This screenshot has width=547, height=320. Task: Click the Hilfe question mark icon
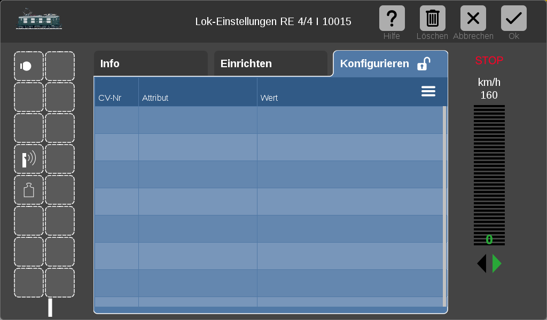392,18
